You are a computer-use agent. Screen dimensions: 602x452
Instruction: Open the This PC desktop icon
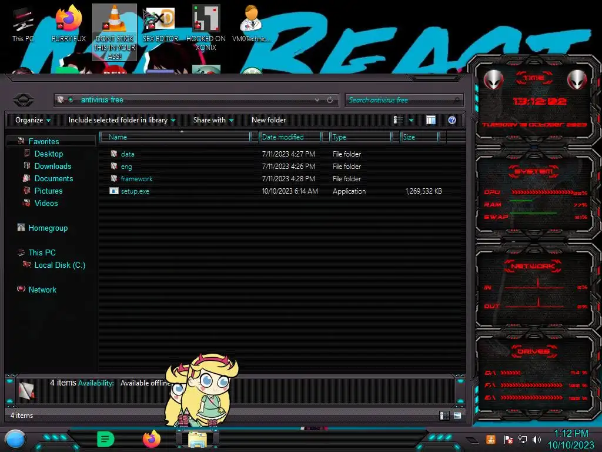(23, 25)
